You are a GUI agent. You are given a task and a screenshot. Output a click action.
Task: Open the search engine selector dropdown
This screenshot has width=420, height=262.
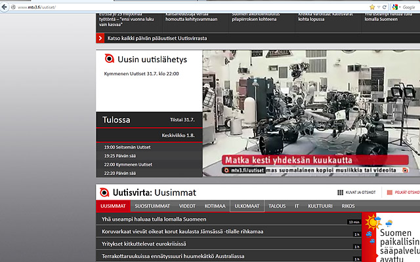400,7
